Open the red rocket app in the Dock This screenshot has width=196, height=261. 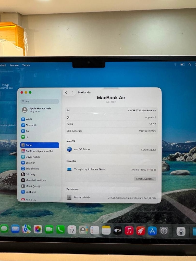click(141, 231)
